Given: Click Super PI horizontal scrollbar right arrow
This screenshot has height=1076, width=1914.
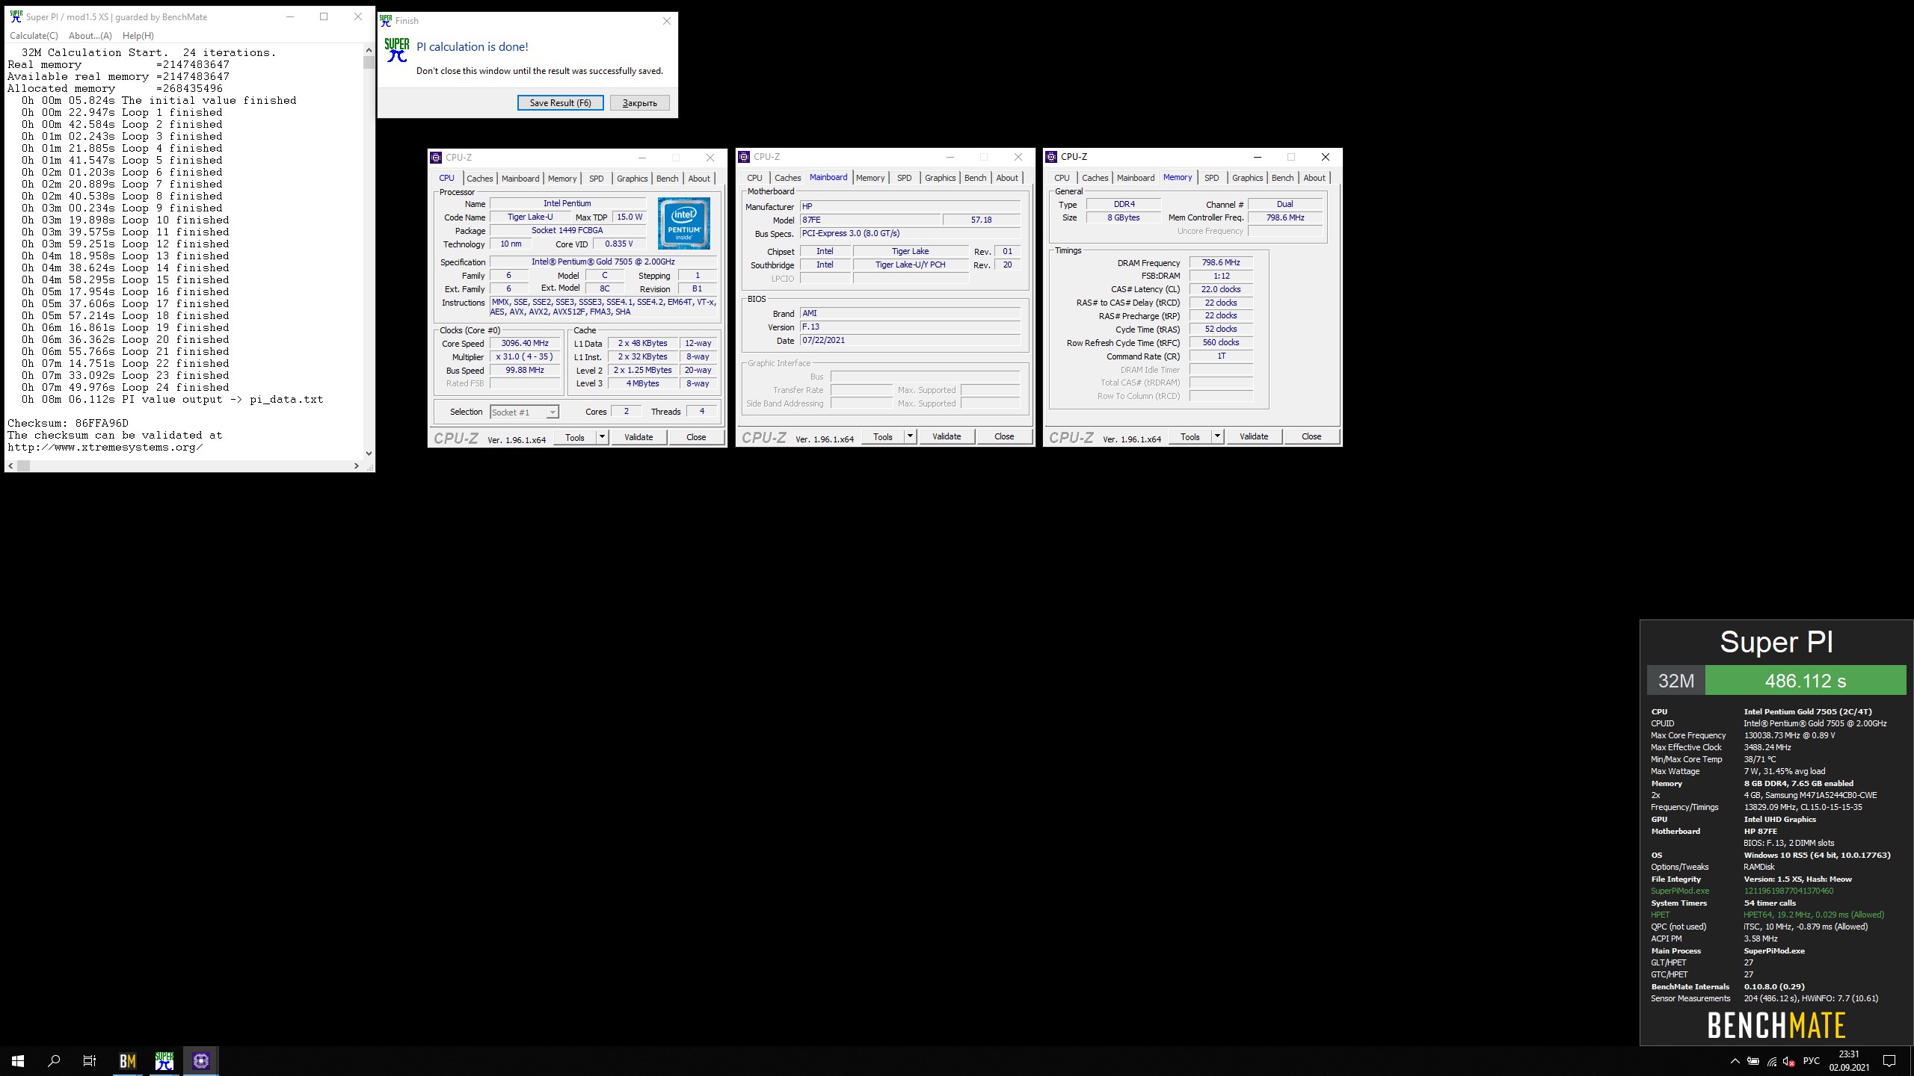Looking at the screenshot, I should 357,466.
